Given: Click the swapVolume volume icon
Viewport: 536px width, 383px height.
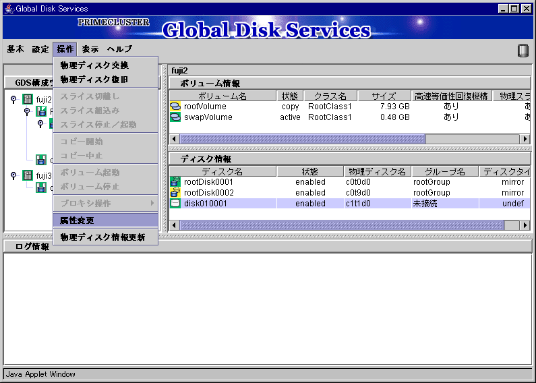Looking at the screenshot, I should pyautogui.click(x=175, y=117).
